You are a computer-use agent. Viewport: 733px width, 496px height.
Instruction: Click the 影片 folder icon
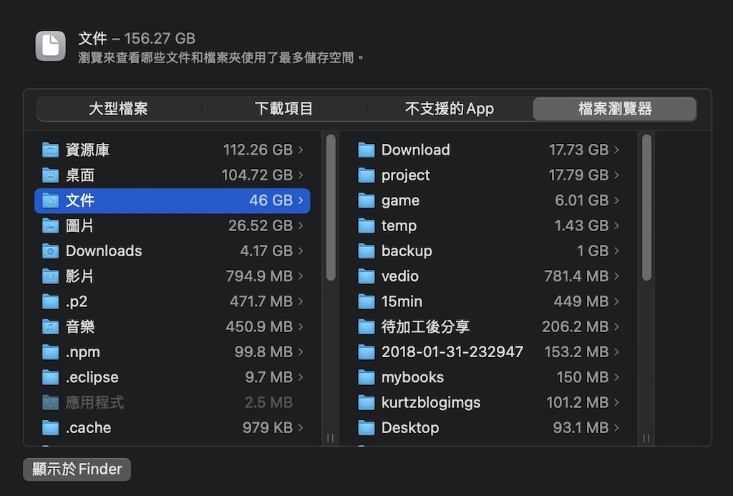pos(50,276)
